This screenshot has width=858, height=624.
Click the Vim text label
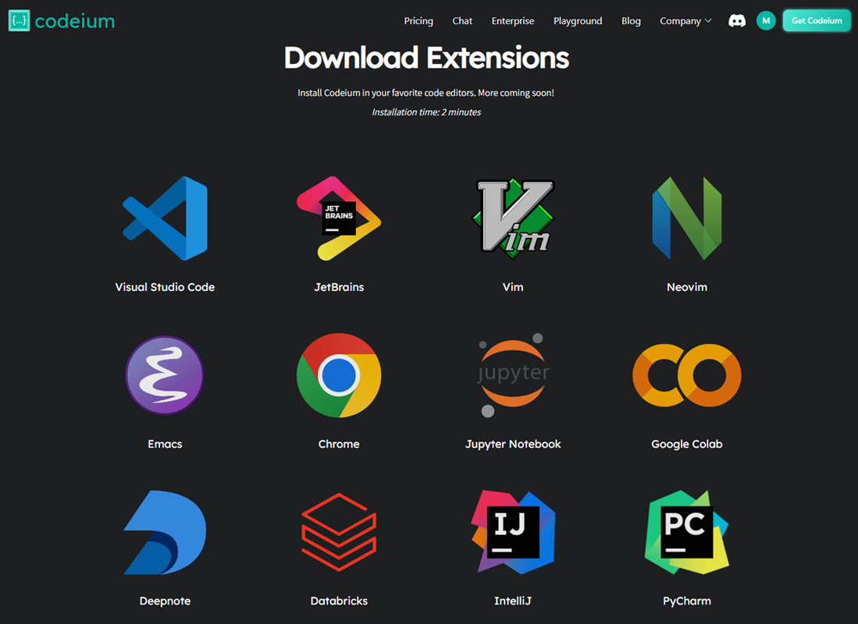pos(513,287)
